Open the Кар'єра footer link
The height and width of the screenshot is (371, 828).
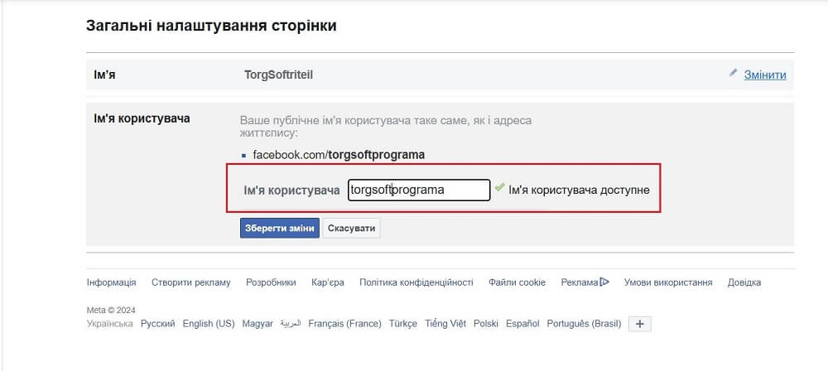point(328,282)
